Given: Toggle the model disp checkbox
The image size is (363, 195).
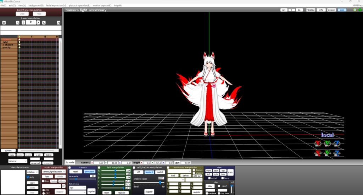Looking at the screenshot, I should tap(43, 181).
